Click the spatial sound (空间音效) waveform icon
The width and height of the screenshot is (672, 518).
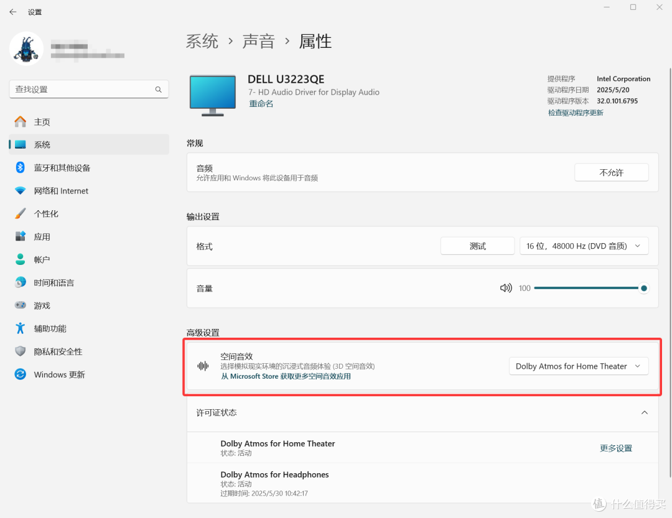click(203, 366)
